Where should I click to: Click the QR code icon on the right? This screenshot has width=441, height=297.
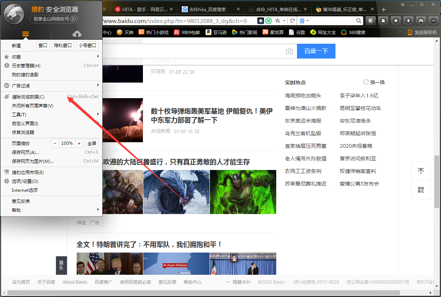421,190
